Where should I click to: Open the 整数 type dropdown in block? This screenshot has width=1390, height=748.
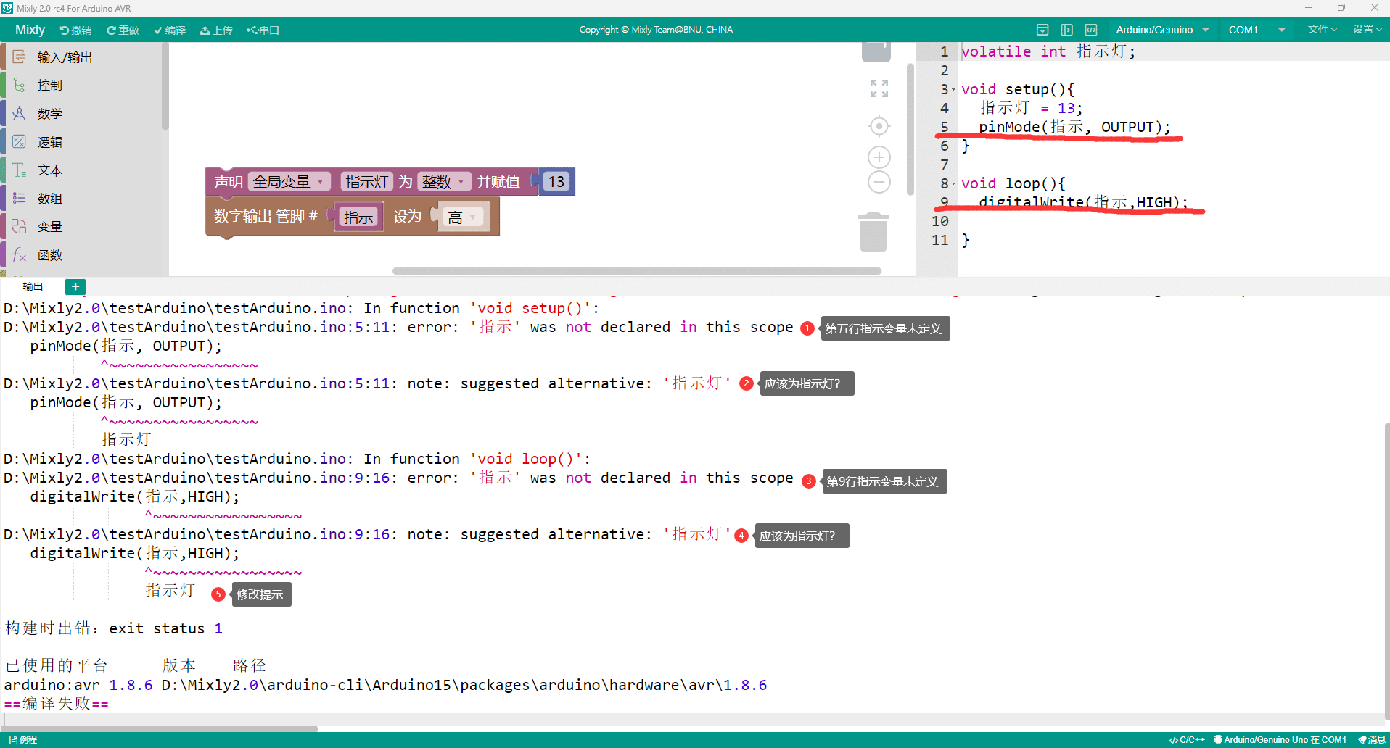pos(444,181)
